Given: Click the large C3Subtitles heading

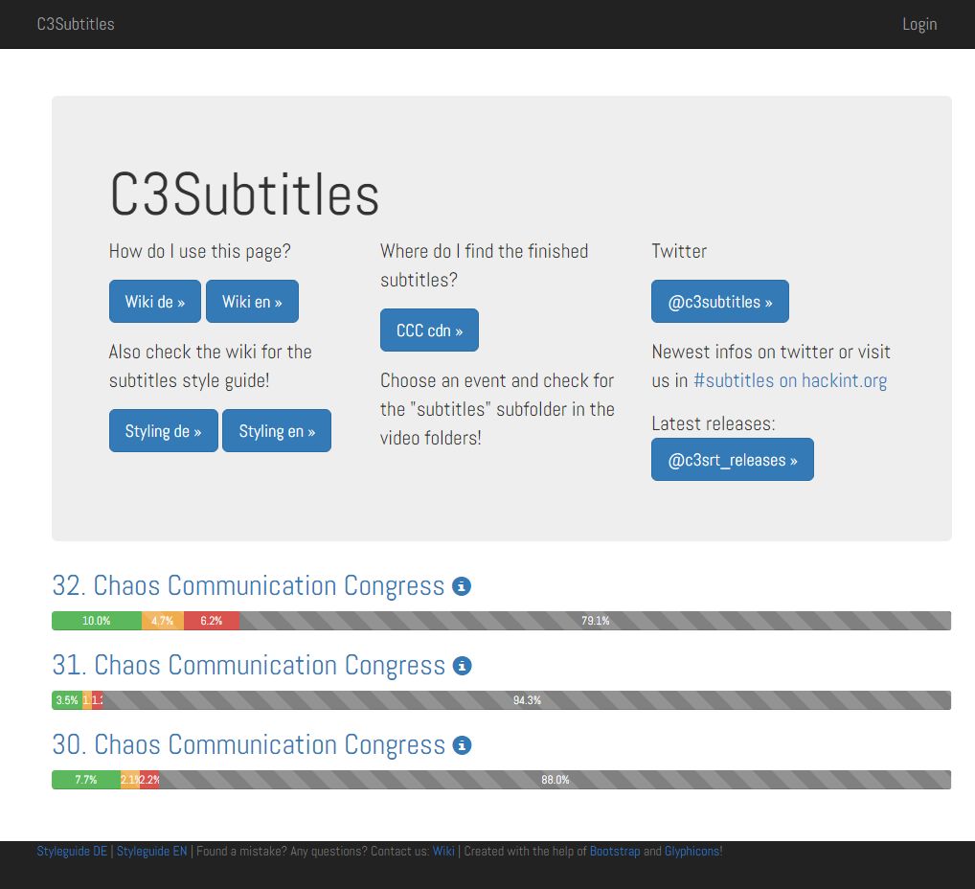Looking at the screenshot, I should (244, 194).
